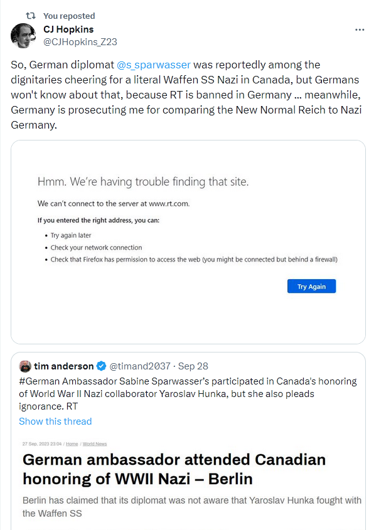This screenshot has width=369, height=530.
Task: Open the three-dot more options menu
Action: 360,30
